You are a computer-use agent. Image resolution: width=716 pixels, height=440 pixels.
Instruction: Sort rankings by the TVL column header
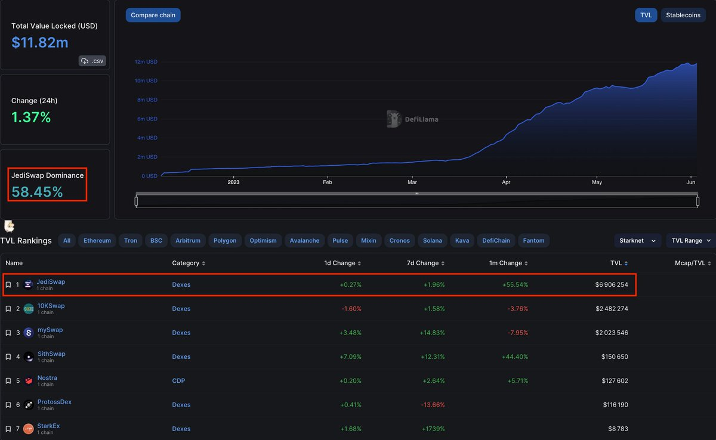coord(619,263)
